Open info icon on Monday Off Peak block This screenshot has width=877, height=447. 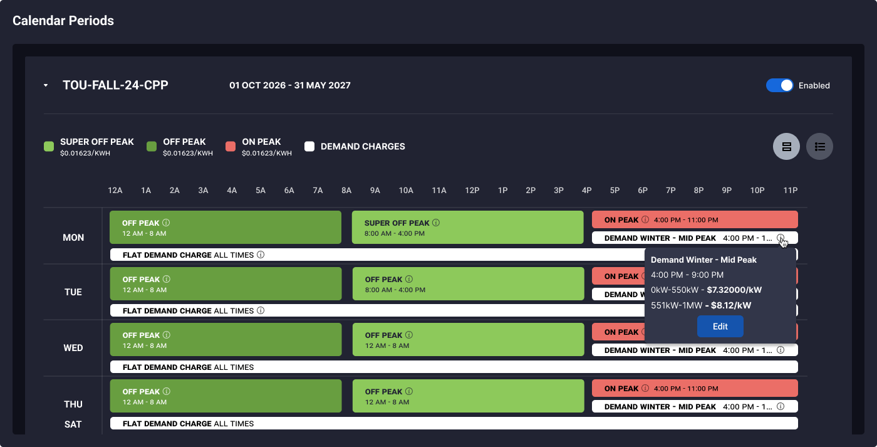pos(166,223)
